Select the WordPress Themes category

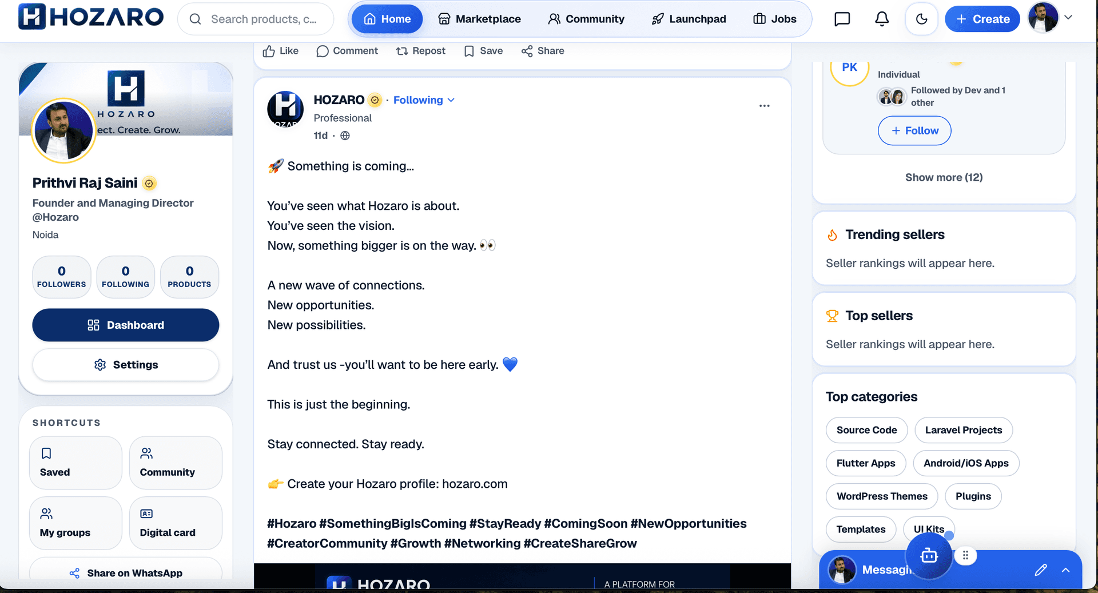pos(882,496)
